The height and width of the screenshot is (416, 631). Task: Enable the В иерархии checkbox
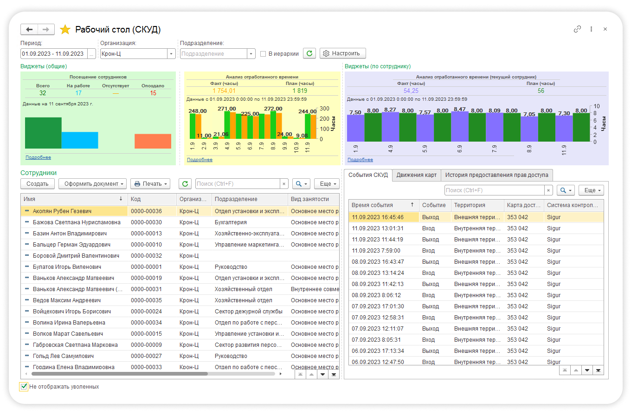(x=263, y=53)
